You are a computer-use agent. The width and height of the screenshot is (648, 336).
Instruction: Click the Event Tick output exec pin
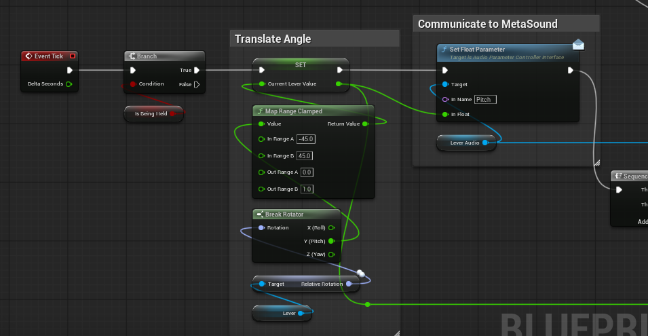pos(70,71)
